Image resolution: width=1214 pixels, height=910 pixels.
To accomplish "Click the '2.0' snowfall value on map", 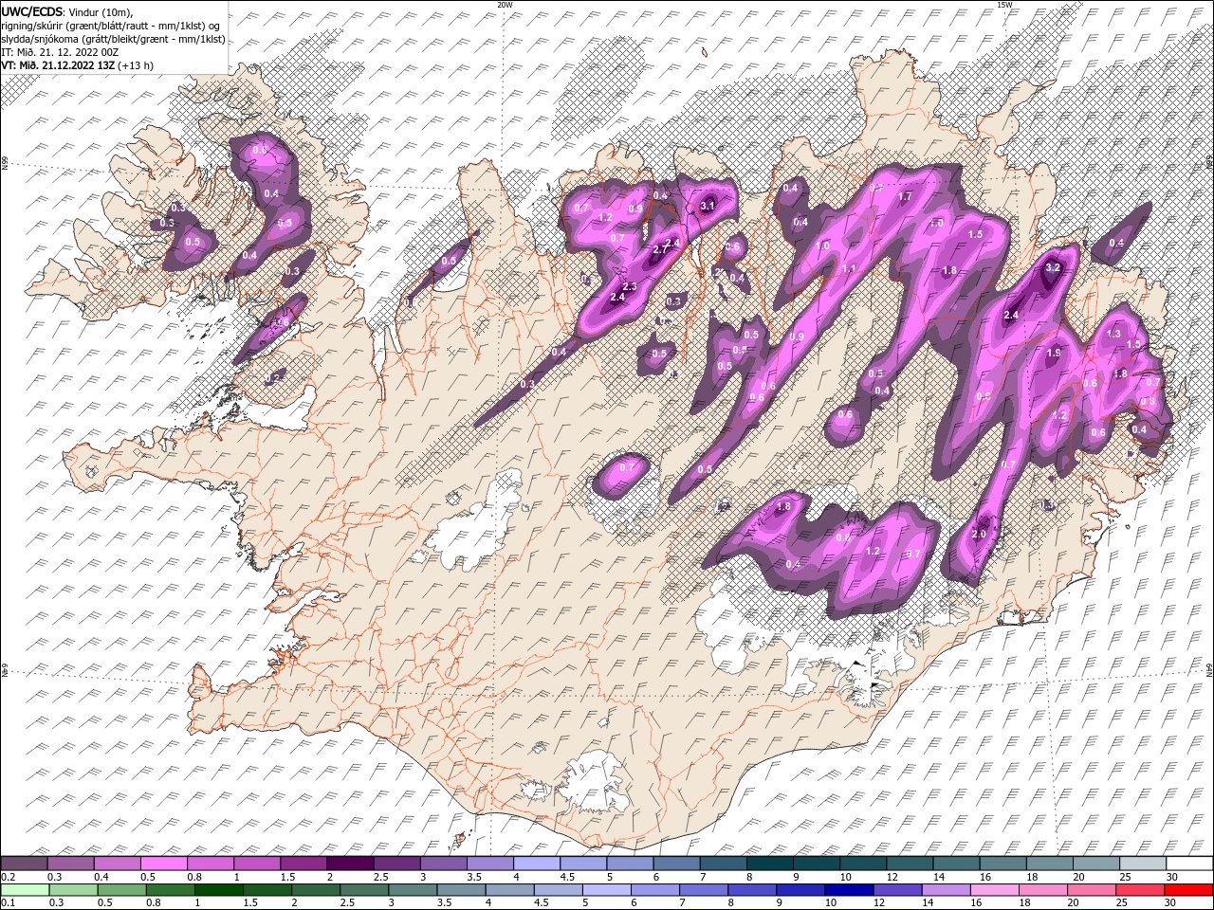I will pyautogui.click(x=980, y=535).
